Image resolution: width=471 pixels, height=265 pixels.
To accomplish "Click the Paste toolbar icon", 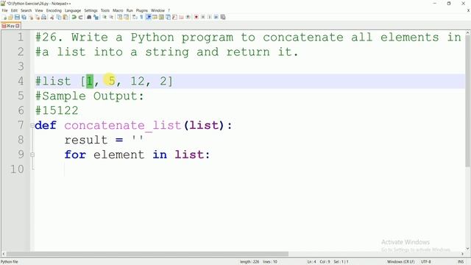I will 65,17.
